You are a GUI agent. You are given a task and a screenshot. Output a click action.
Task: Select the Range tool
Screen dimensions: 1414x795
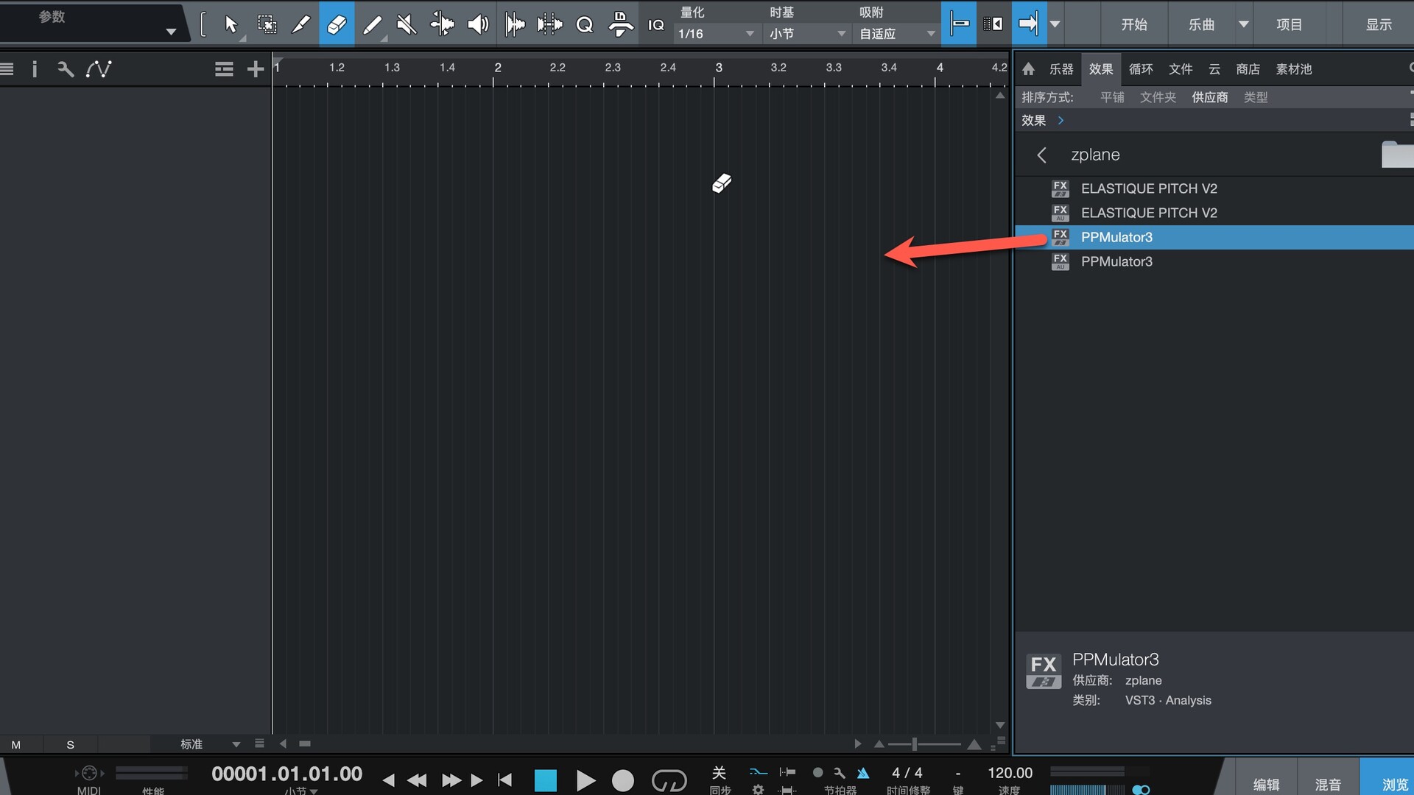(267, 24)
